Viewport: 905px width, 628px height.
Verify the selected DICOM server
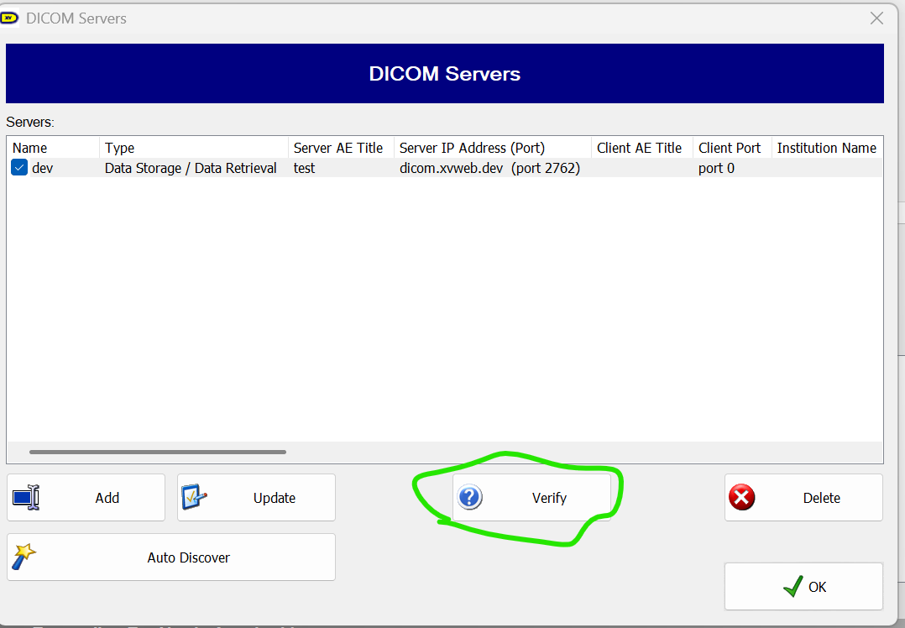click(x=531, y=498)
